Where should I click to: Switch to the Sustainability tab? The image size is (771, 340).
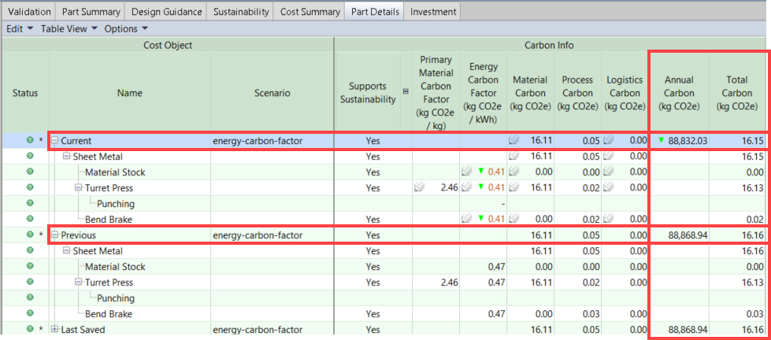click(241, 11)
